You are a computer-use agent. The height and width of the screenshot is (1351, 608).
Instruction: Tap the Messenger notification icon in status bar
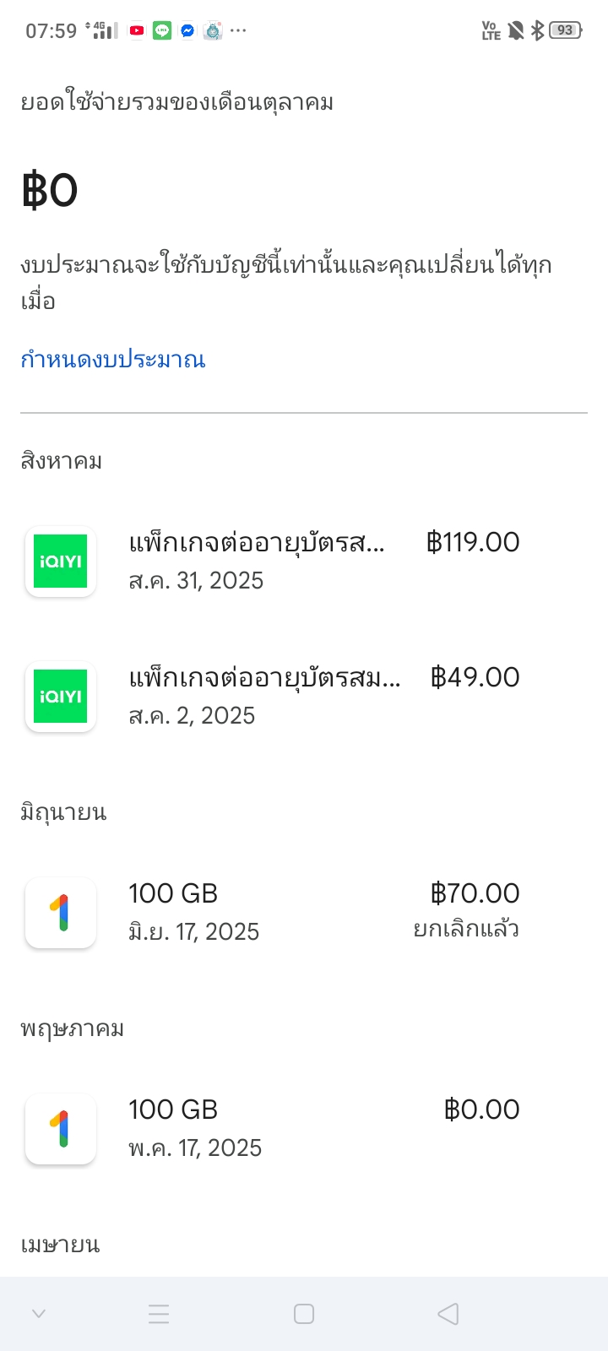[x=187, y=31]
